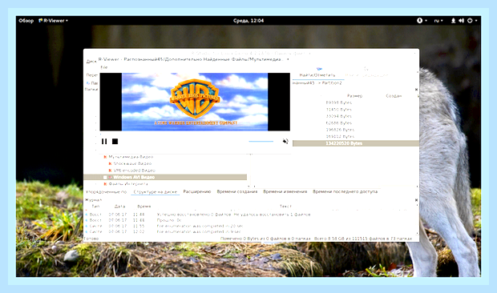Click the Partition2 path label
The height and width of the screenshot is (293, 497).
332,83
